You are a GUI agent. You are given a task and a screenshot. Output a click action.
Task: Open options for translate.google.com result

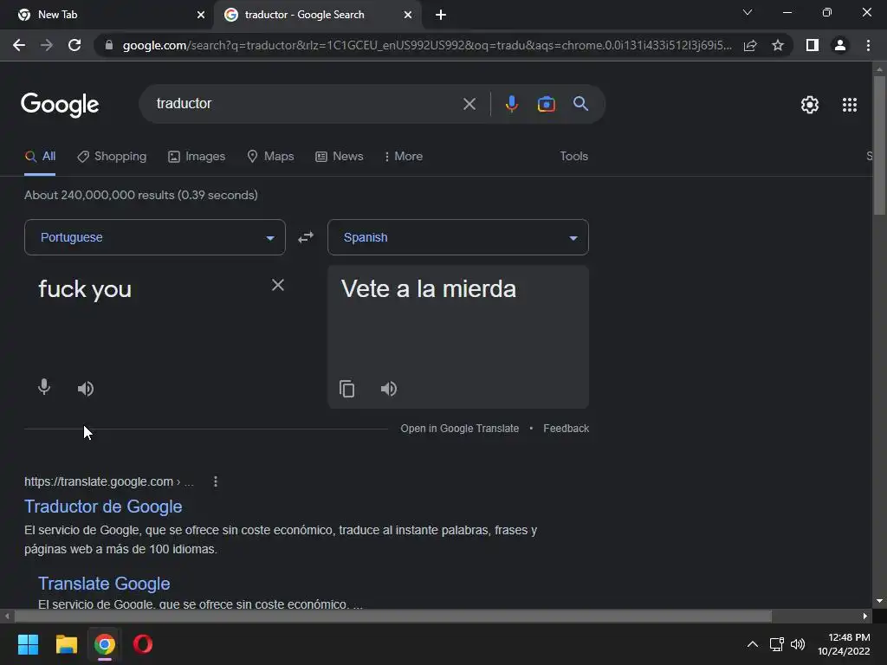pyautogui.click(x=216, y=481)
